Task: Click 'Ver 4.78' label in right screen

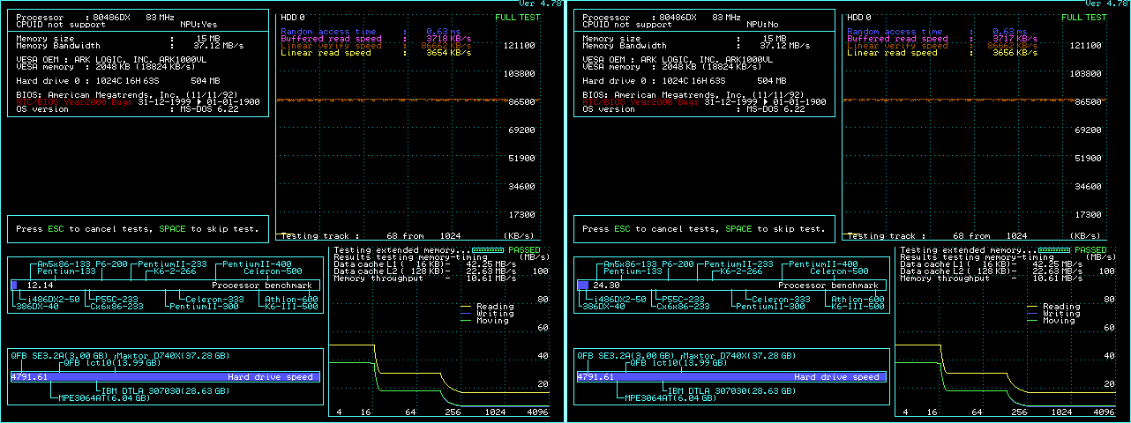Action: click(x=1105, y=4)
